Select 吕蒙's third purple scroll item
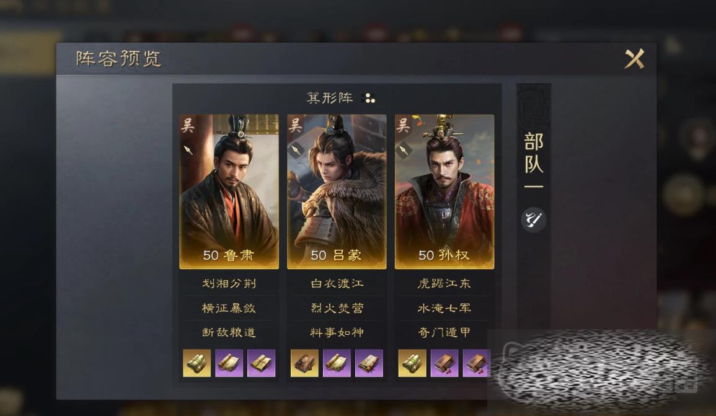 click(x=369, y=363)
